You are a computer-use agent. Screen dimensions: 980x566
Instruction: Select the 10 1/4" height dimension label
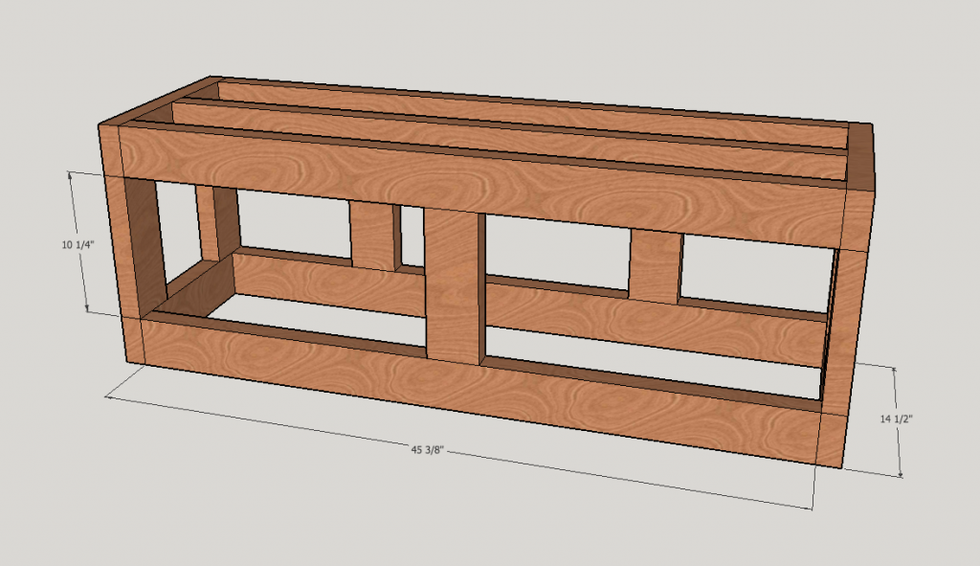coord(78,244)
